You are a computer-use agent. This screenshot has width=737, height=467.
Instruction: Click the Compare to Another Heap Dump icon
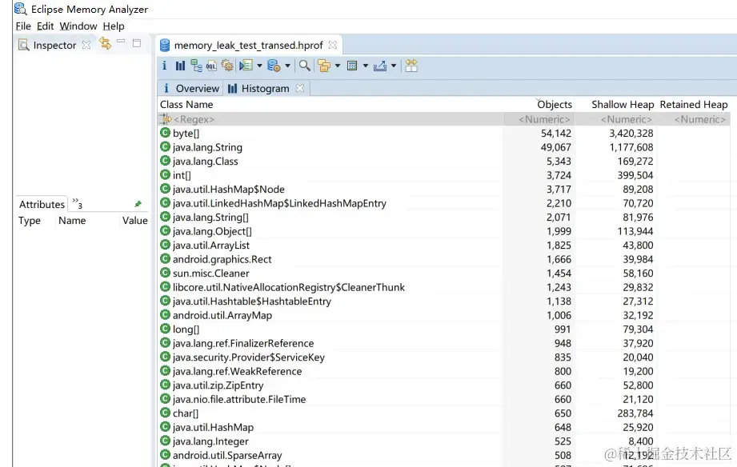[411, 66]
